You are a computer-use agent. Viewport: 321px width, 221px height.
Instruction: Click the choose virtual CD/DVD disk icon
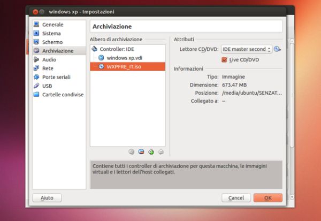click(x=277, y=49)
